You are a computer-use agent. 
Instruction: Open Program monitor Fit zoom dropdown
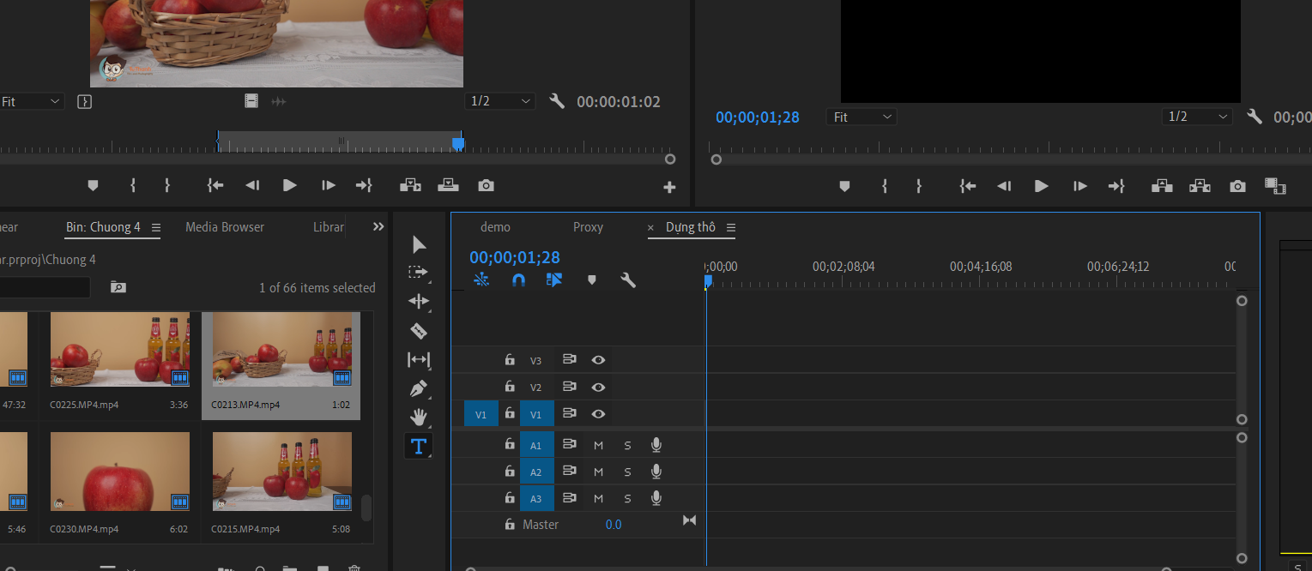click(862, 117)
